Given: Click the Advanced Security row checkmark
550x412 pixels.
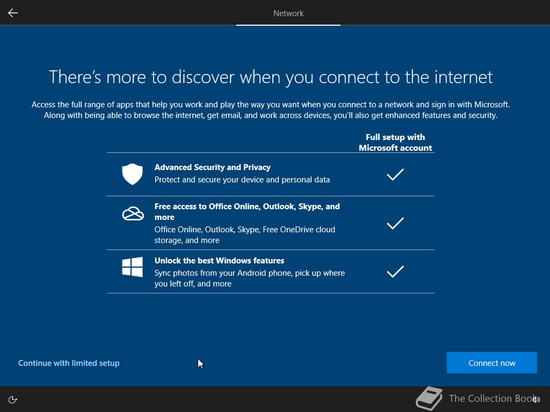Looking at the screenshot, I should [x=395, y=174].
